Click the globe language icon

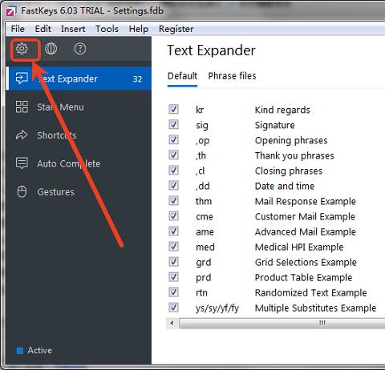(51, 49)
